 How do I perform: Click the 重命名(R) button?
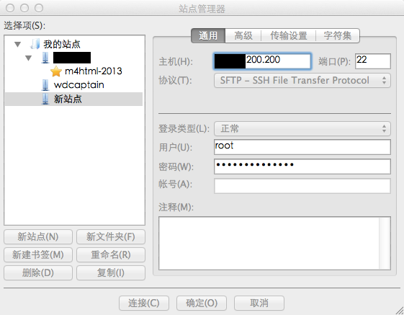(111, 254)
